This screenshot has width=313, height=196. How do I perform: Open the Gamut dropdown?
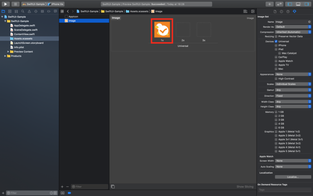293,90
